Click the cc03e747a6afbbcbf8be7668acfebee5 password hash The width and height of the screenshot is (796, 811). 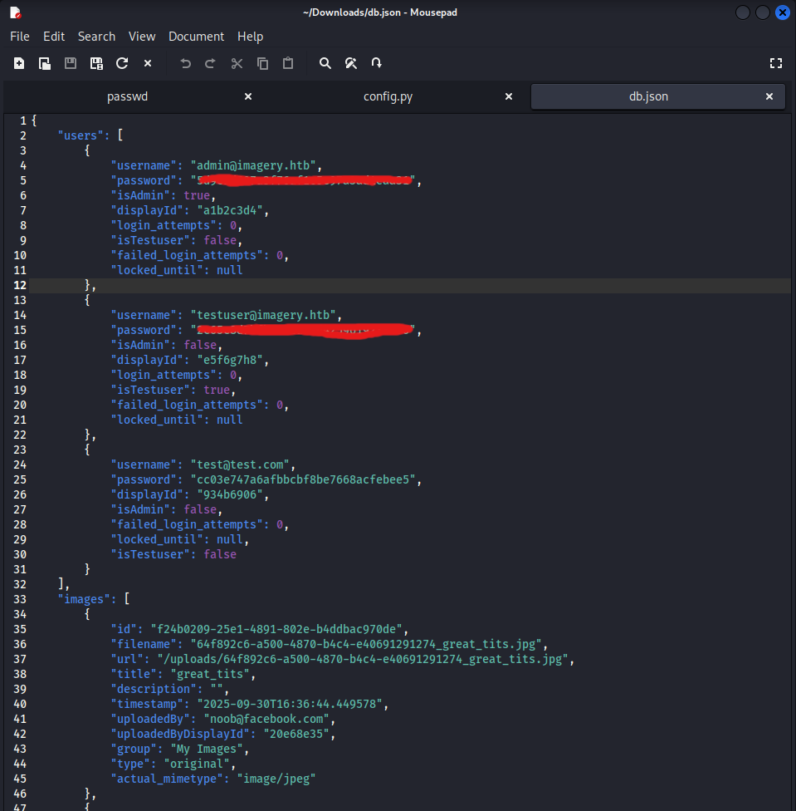pos(303,479)
